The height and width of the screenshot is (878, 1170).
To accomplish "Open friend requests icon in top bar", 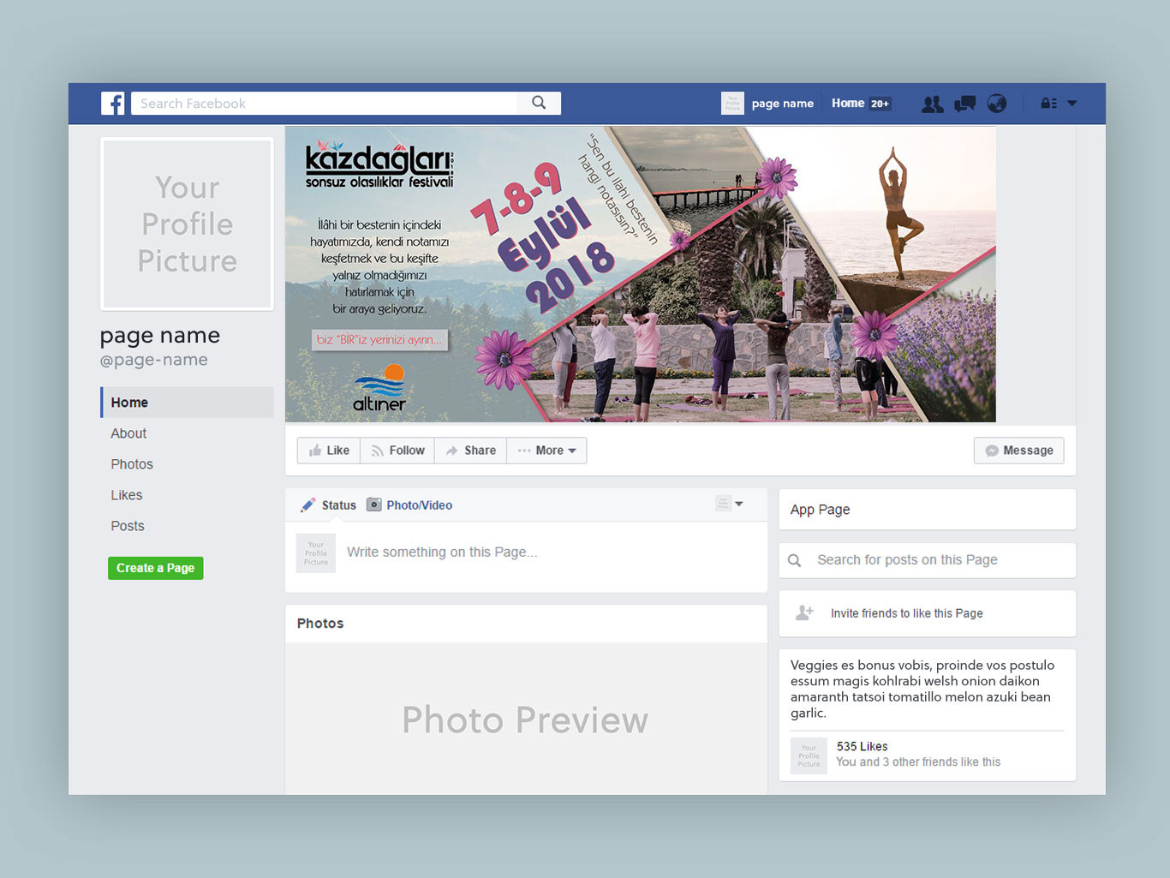I will 932,104.
